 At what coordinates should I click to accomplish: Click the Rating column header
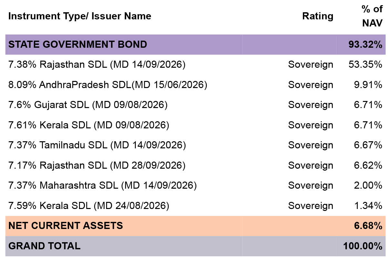[x=317, y=16]
